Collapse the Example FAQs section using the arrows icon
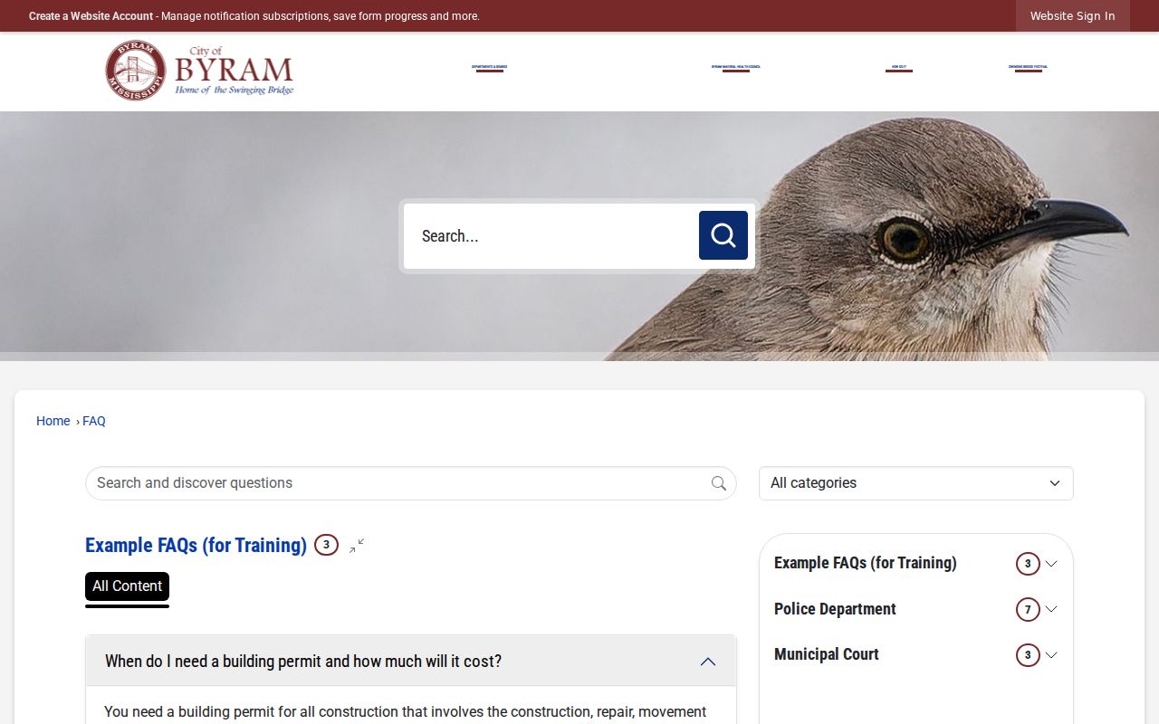 [x=357, y=545]
